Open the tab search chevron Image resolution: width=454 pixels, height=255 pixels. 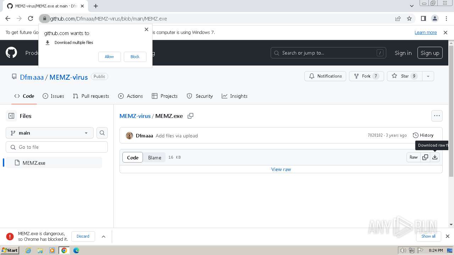411,6
